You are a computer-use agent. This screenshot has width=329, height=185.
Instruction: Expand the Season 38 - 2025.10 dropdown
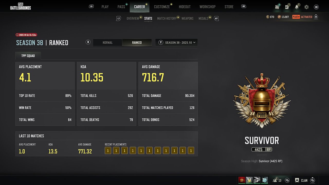pos(177,42)
